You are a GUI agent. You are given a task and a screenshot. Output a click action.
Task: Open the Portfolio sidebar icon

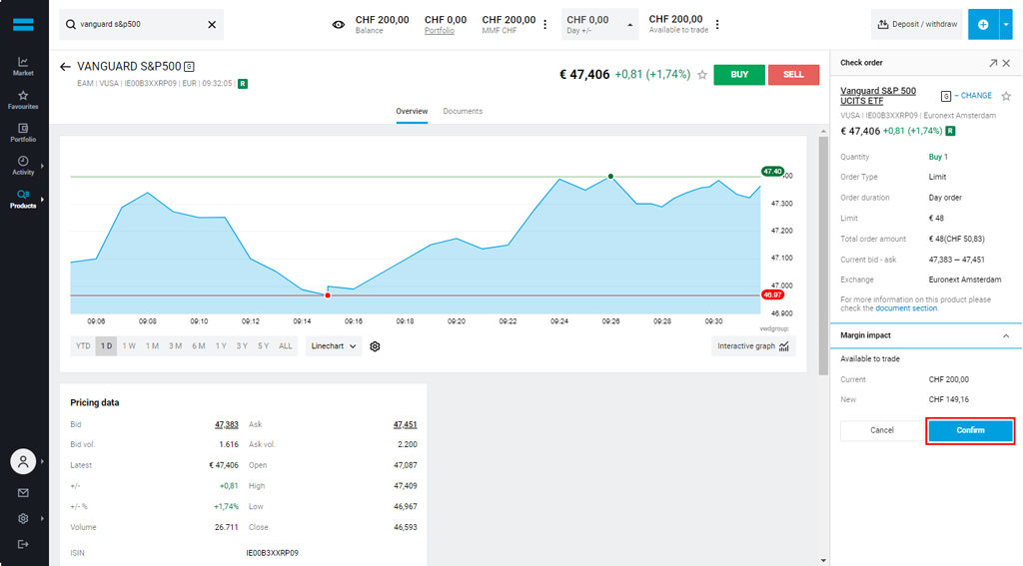point(23,133)
